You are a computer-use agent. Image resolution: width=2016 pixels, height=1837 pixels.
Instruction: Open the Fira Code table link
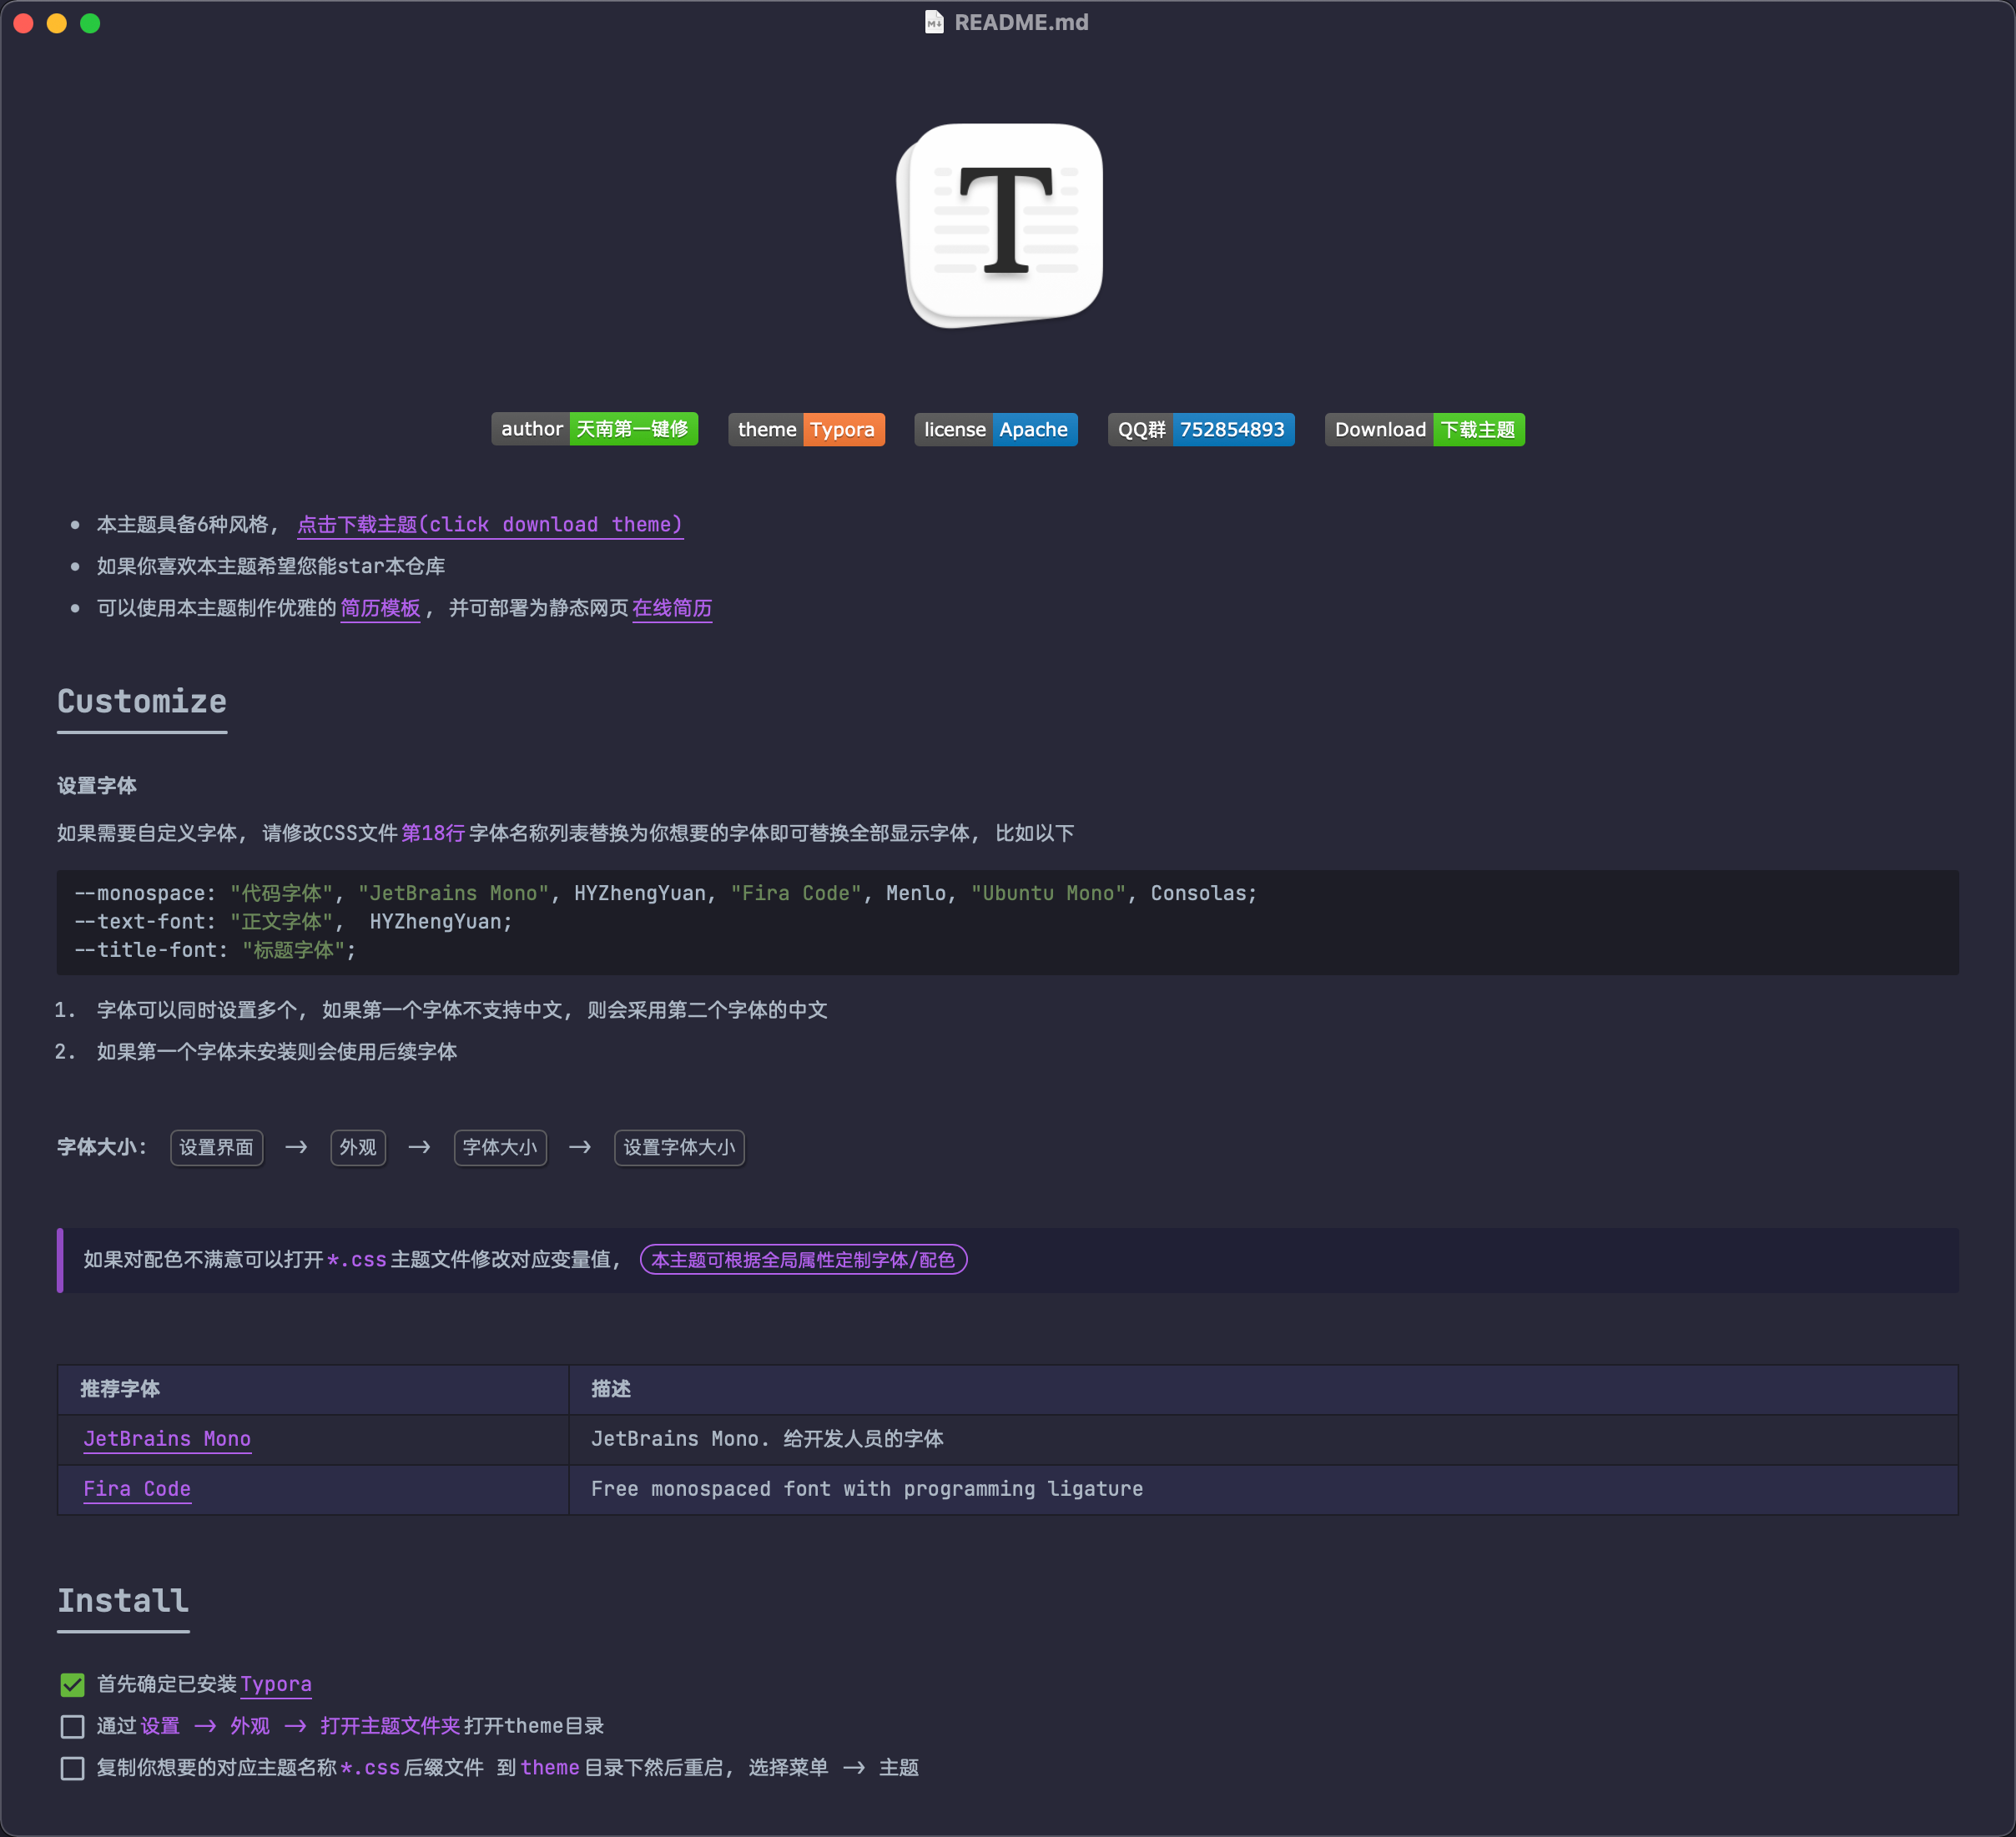(137, 1489)
